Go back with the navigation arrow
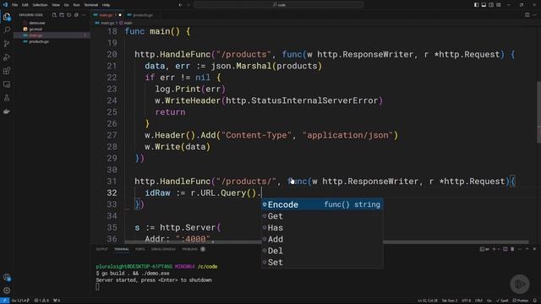The width and height of the screenshot is (541, 304). tap(180, 5)
